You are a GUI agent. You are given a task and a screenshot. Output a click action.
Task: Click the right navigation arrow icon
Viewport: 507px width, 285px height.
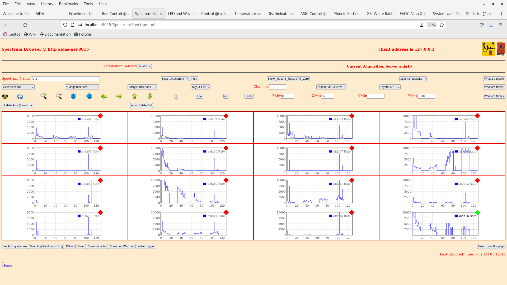coord(119,96)
